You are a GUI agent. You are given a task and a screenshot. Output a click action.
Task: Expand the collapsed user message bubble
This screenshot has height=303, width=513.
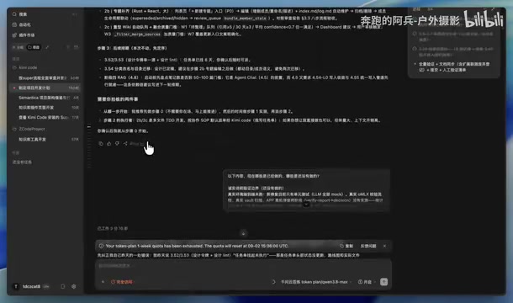point(306,205)
